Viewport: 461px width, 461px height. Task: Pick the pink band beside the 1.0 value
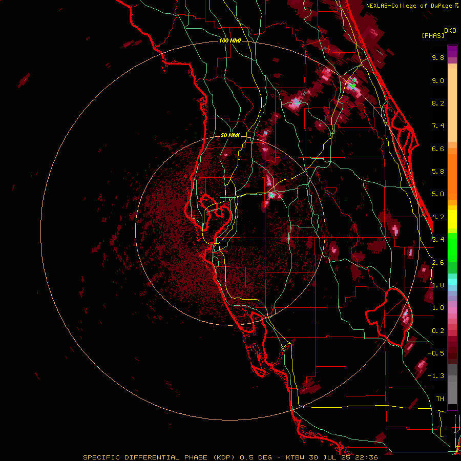(452, 310)
